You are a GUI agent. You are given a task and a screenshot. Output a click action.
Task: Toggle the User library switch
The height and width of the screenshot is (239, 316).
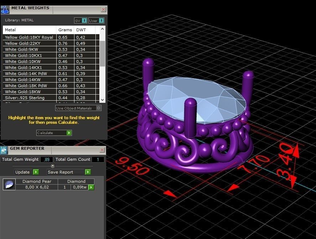pos(96,21)
